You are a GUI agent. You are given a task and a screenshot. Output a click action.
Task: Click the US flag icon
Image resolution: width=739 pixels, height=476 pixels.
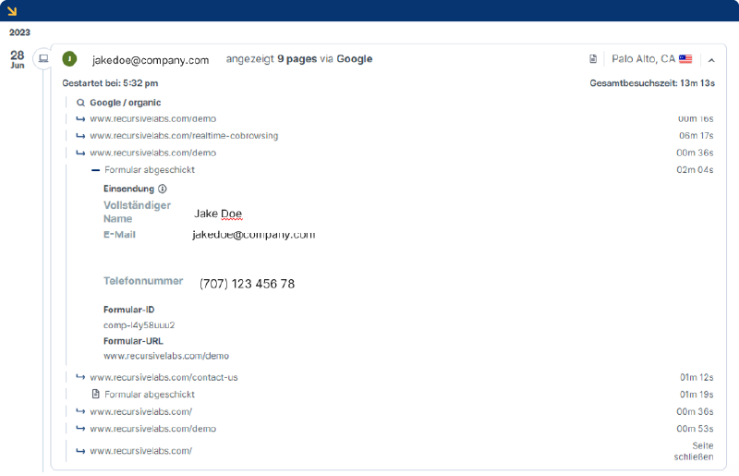(x=685, y=59)
